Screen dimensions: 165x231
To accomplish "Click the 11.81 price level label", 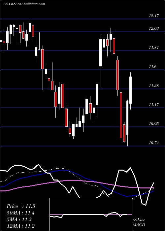I will pyautogui.click(x=154, y=48).
